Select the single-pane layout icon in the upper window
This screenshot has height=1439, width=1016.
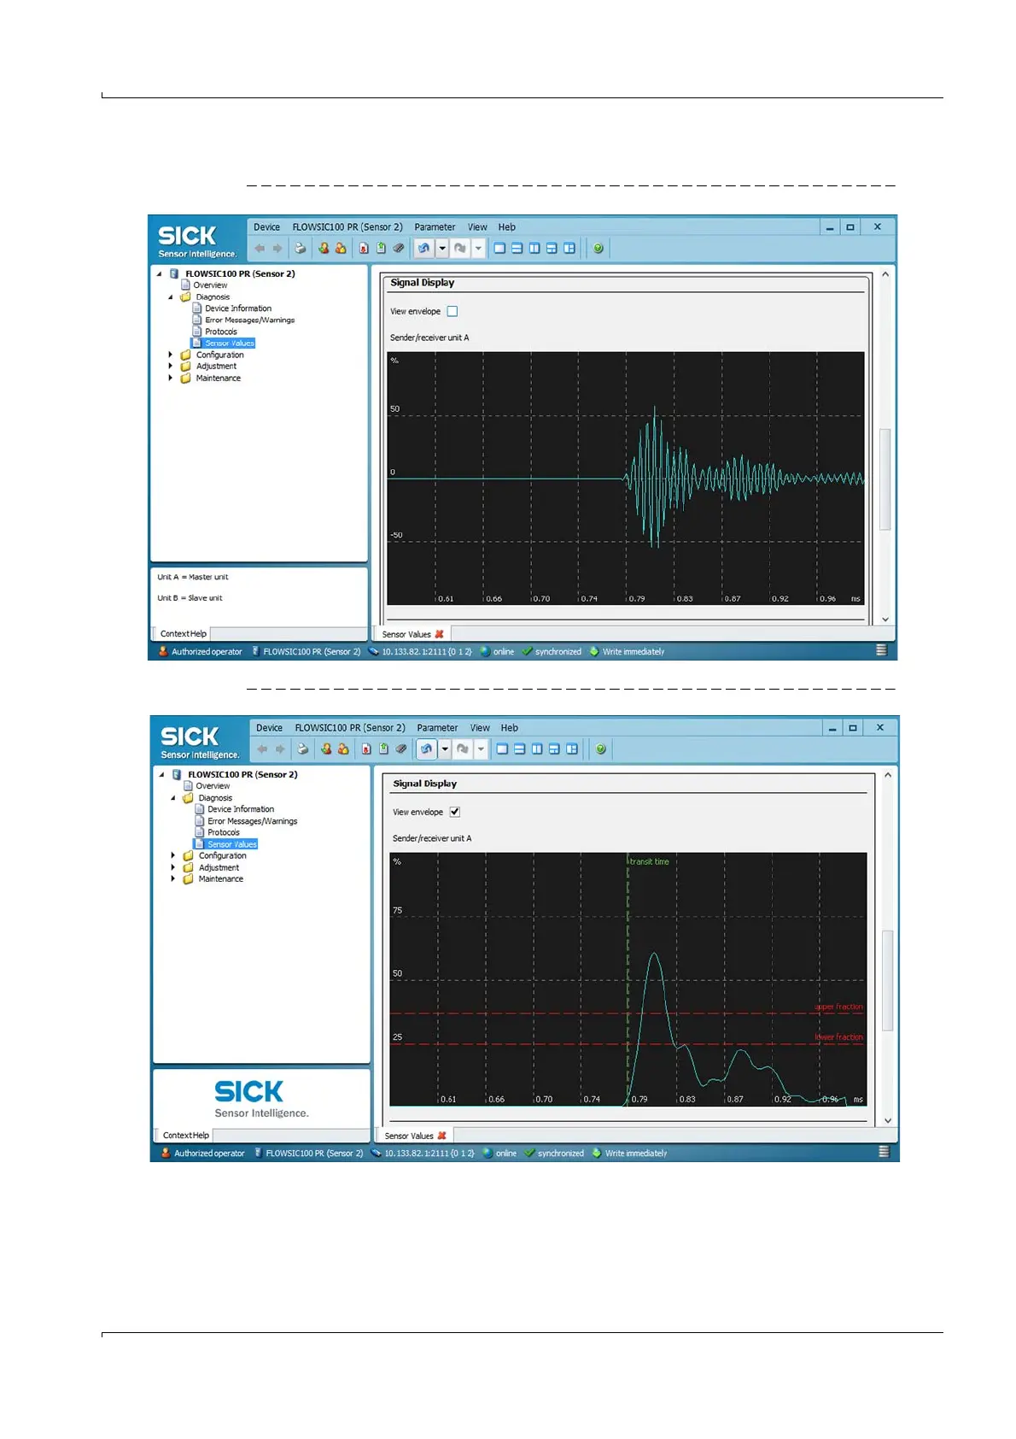click(x=499, y=249)
